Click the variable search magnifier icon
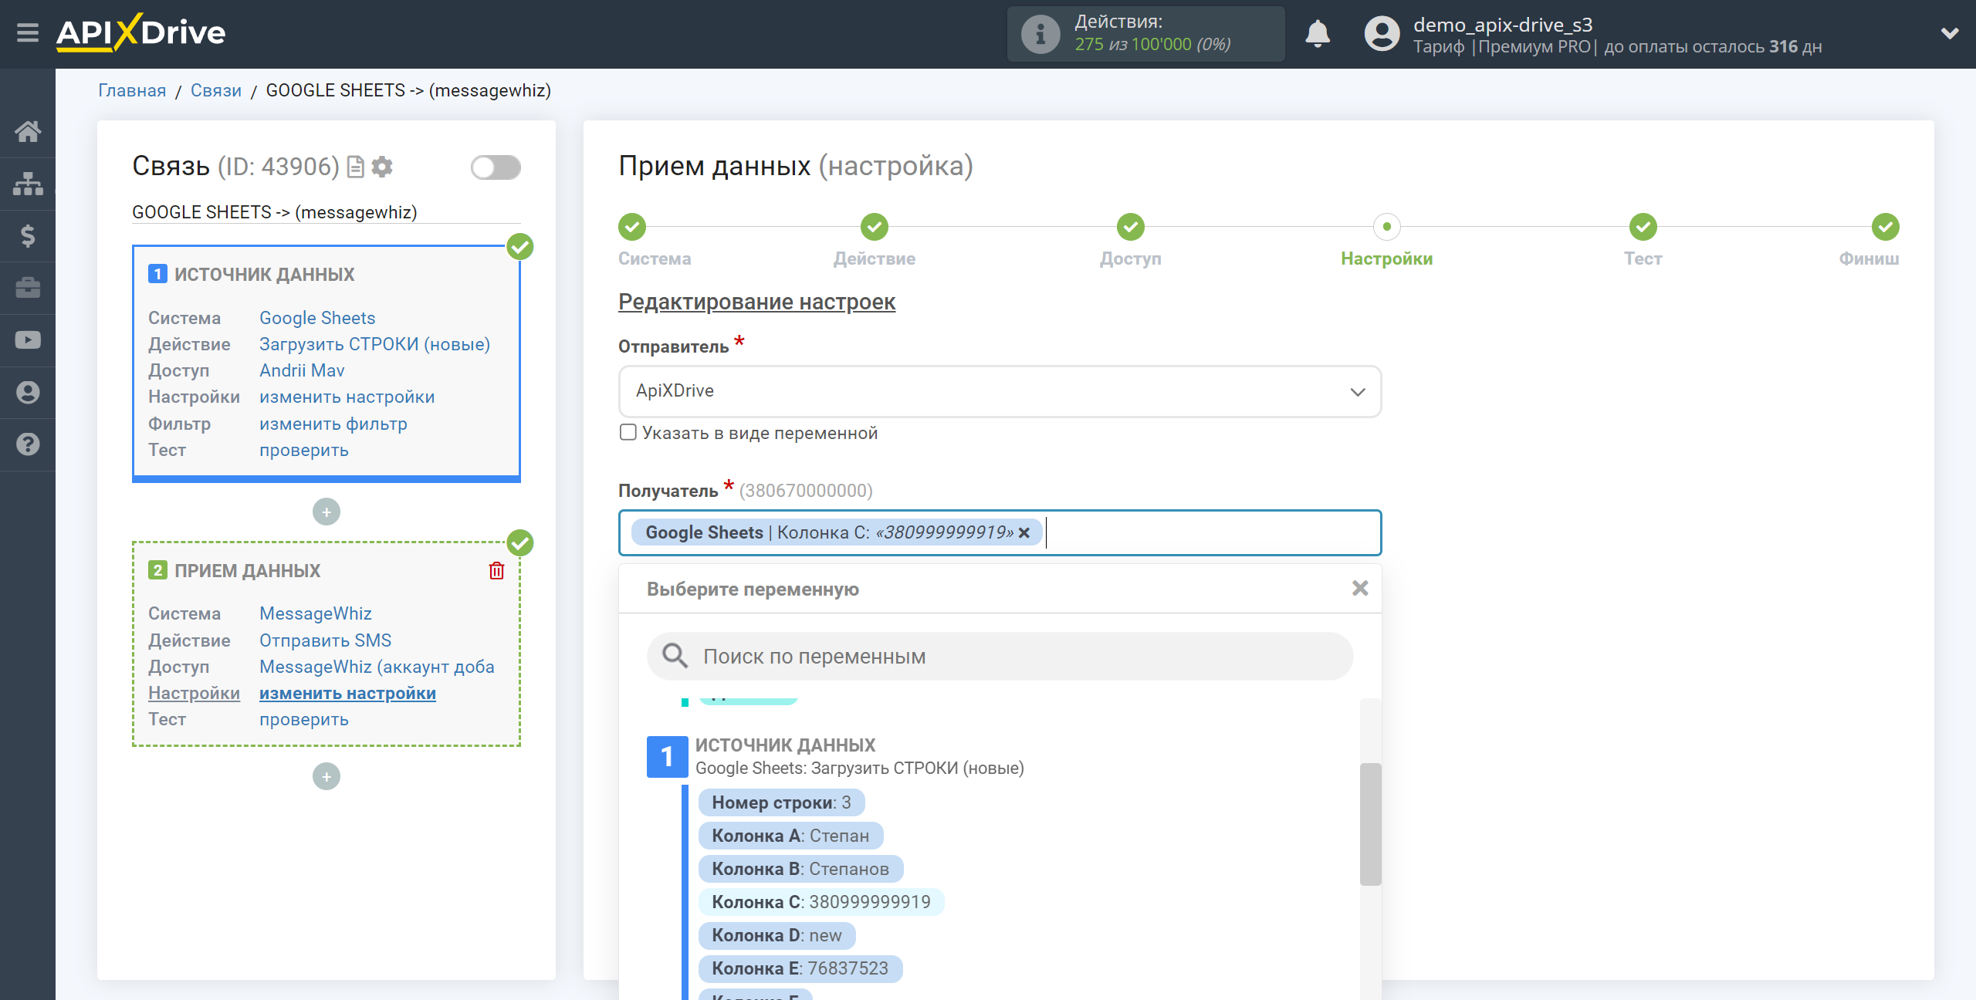1976x1000 pixels. point(675,656)
